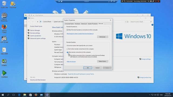Viewport: 173px width, 97px height.
Task: Select Allow remote connections to this computer
Action: (x=67, y=52)
